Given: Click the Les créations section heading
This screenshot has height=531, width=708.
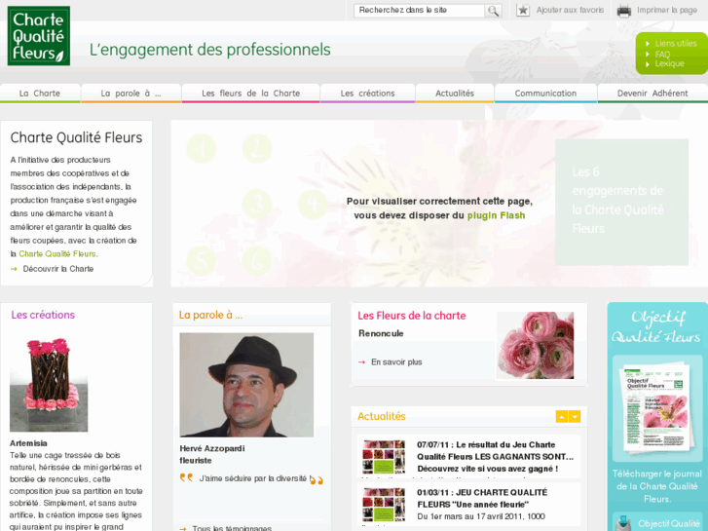Looking at the screenshot, I should point(43,315).
